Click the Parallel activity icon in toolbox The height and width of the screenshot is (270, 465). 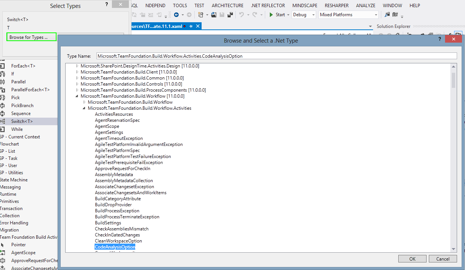(3, 82)
